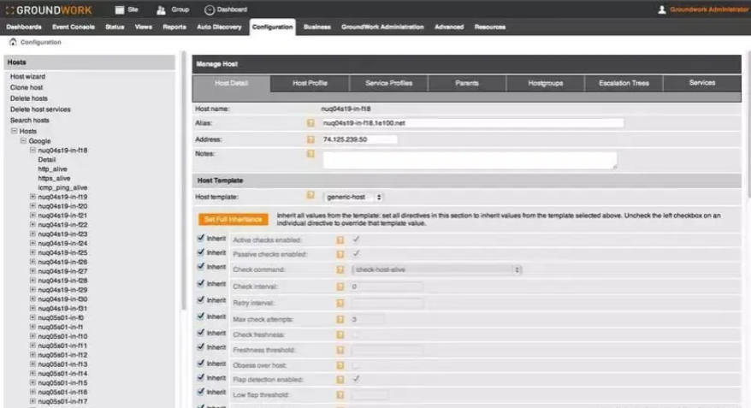Uncheck Inherit for Check command
Viewport: 751px width, 408px height.
click(x=201, y=267)
